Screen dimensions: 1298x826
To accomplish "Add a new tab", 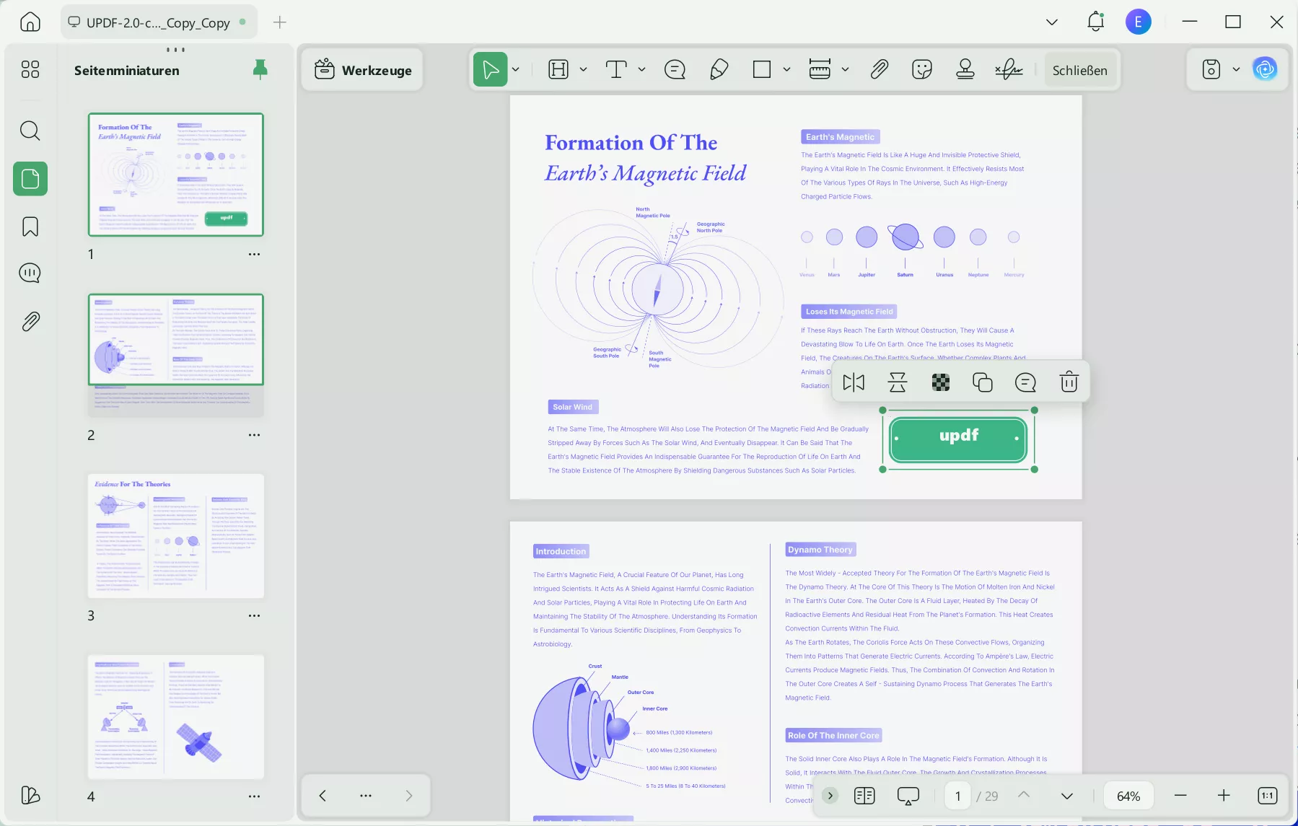I will 280,22.
